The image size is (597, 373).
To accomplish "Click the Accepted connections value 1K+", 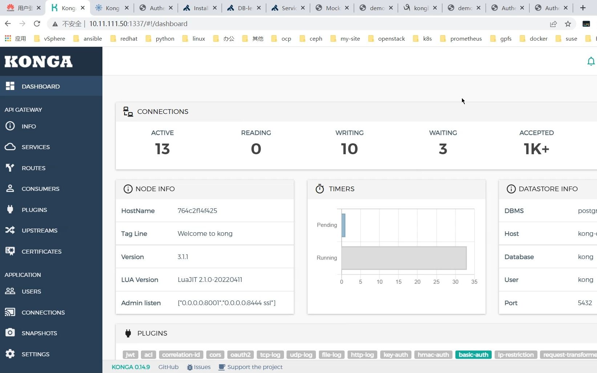I will pos(536,149).
